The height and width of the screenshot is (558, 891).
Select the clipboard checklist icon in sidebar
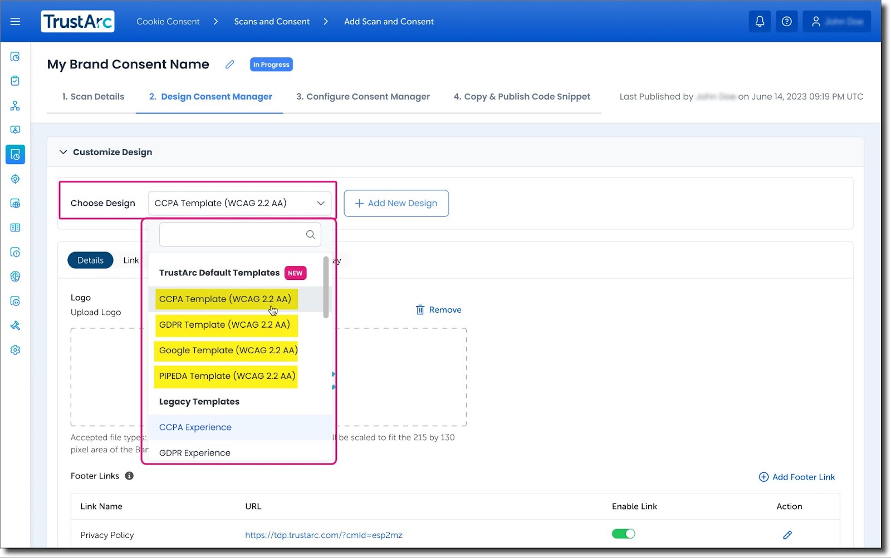point(15,80)
